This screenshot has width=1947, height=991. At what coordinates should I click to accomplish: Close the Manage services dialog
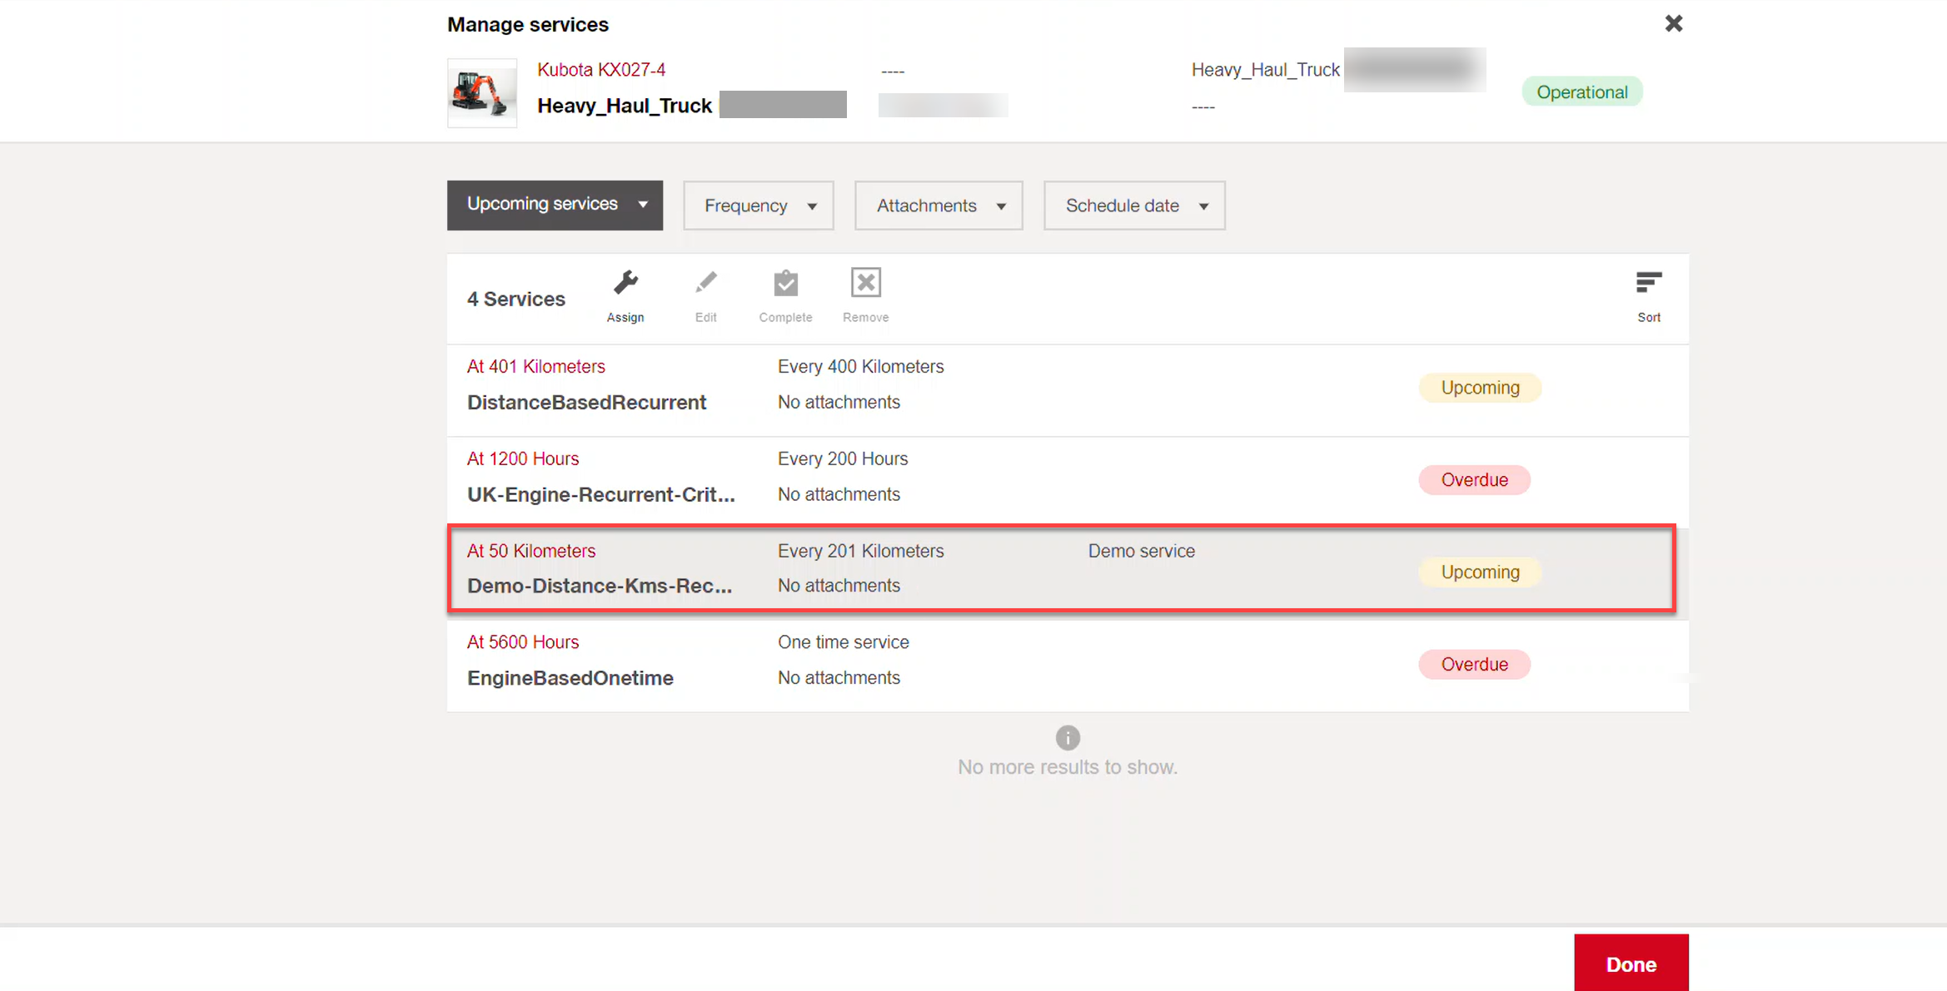click(1673, 23)
